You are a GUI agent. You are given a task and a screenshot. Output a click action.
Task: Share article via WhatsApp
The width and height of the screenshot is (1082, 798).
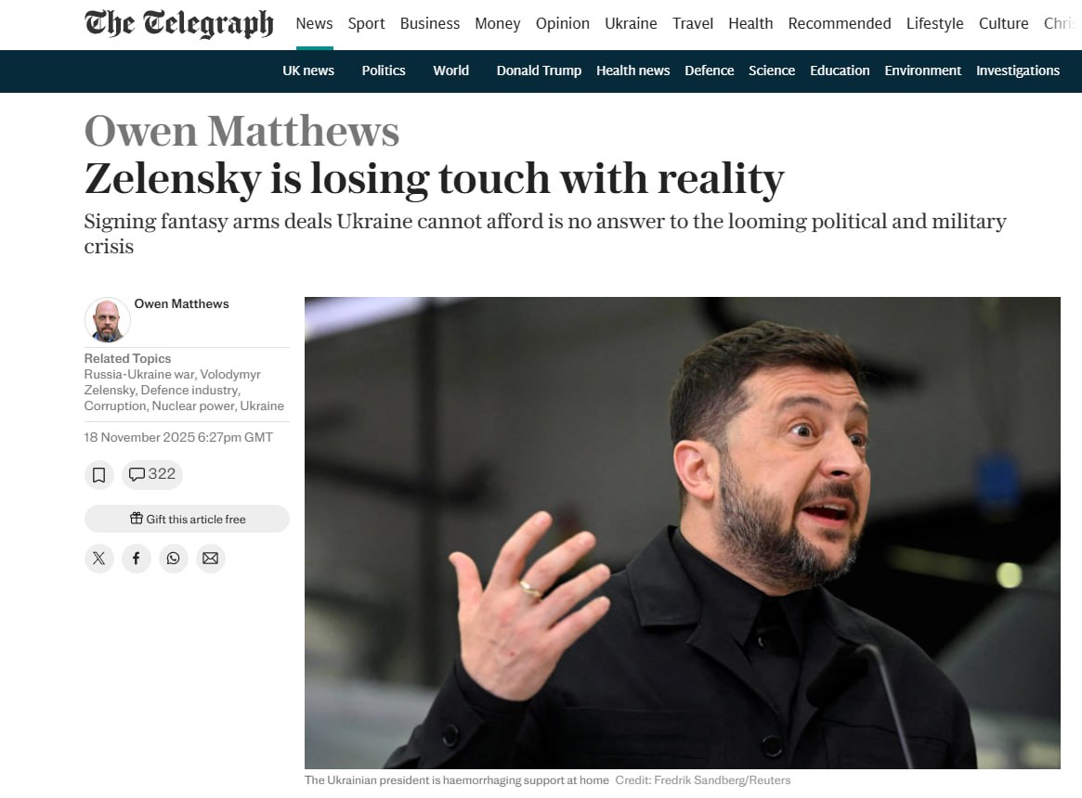click(x=173, y=558)
